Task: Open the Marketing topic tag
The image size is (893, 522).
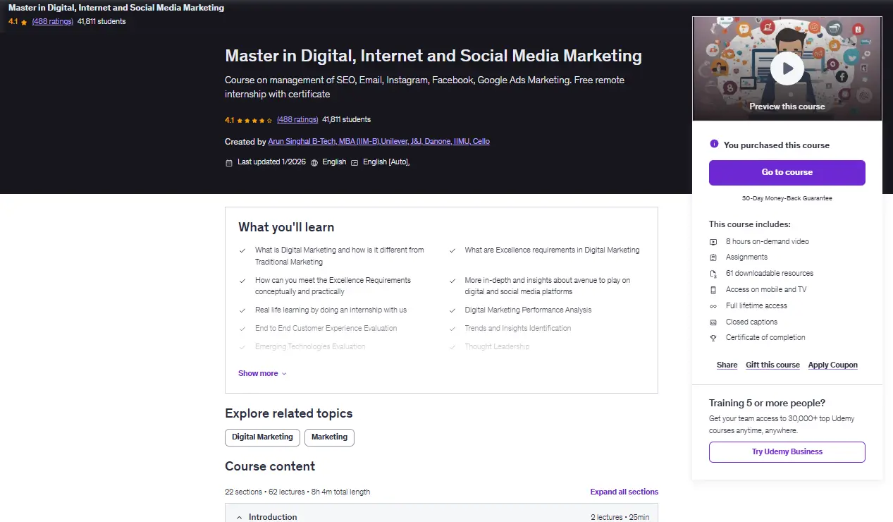Action: coord(329,437)
